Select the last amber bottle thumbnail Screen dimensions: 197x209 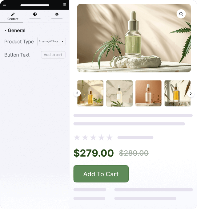pos(177,93)
